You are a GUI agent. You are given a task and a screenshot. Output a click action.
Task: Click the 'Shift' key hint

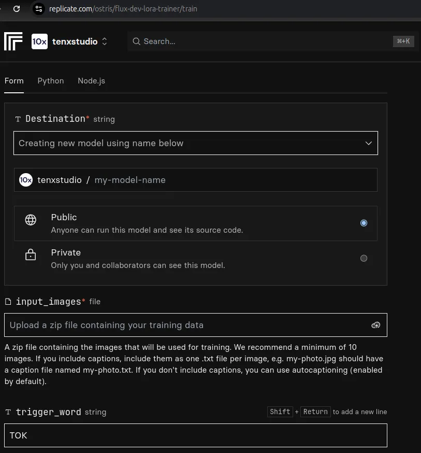pyautogui.click(x=280, y=412)
